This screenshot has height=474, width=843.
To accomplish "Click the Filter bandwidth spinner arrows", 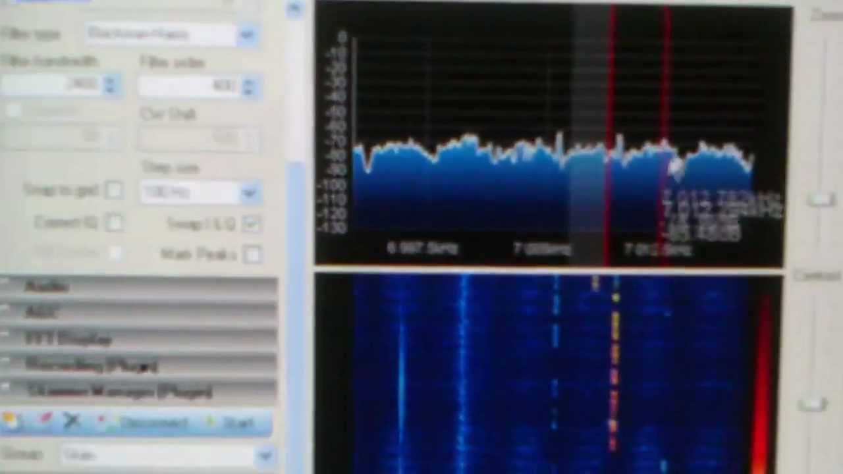I will (x=111, y=85).
